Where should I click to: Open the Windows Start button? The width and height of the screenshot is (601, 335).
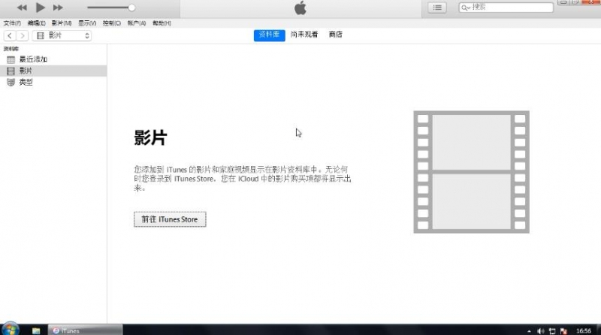click(10, 330)
